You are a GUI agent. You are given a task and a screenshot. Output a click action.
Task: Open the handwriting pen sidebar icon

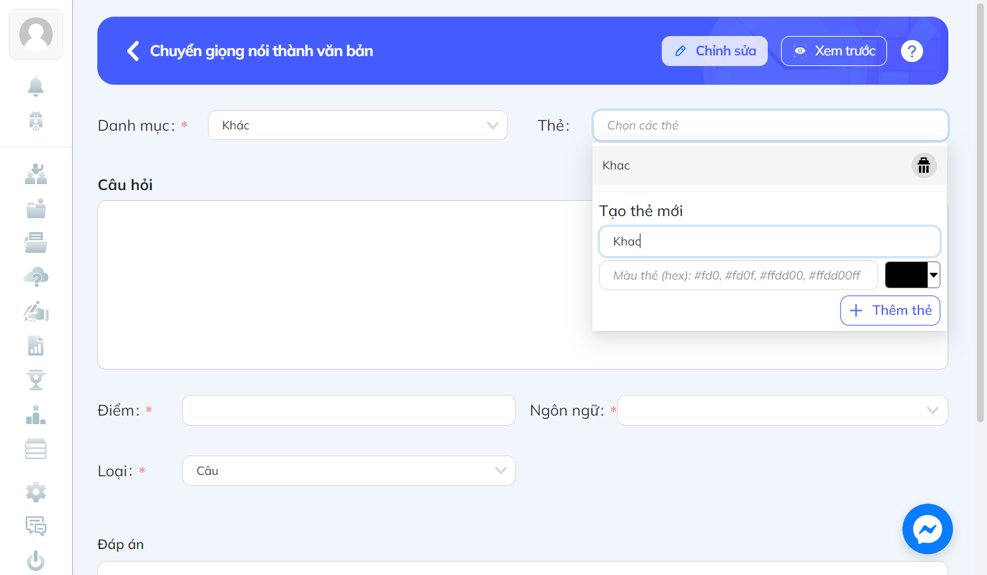click(x=36, y=312)
